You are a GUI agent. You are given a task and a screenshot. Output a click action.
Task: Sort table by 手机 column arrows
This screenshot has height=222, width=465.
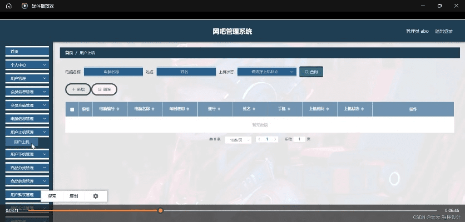coord(289,109)
